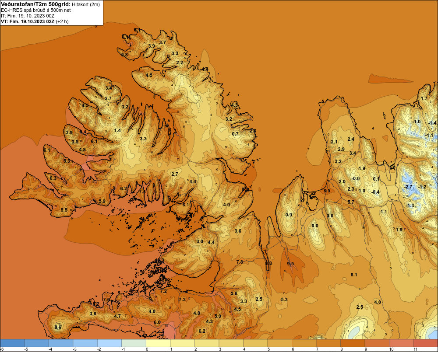Click the 3.6 temperature label
Image resolution: width=438 pixels, height=352 pixels.
238,231
